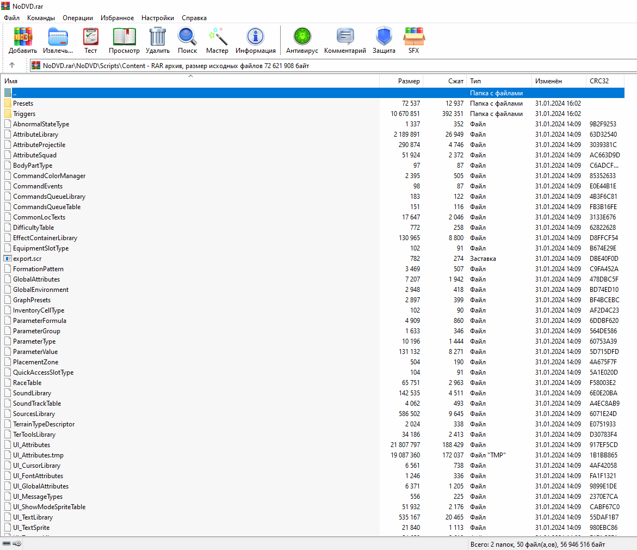The image size is (637, 550).
Task: Sort by the CRC32 column header
Action: (605, 81)
